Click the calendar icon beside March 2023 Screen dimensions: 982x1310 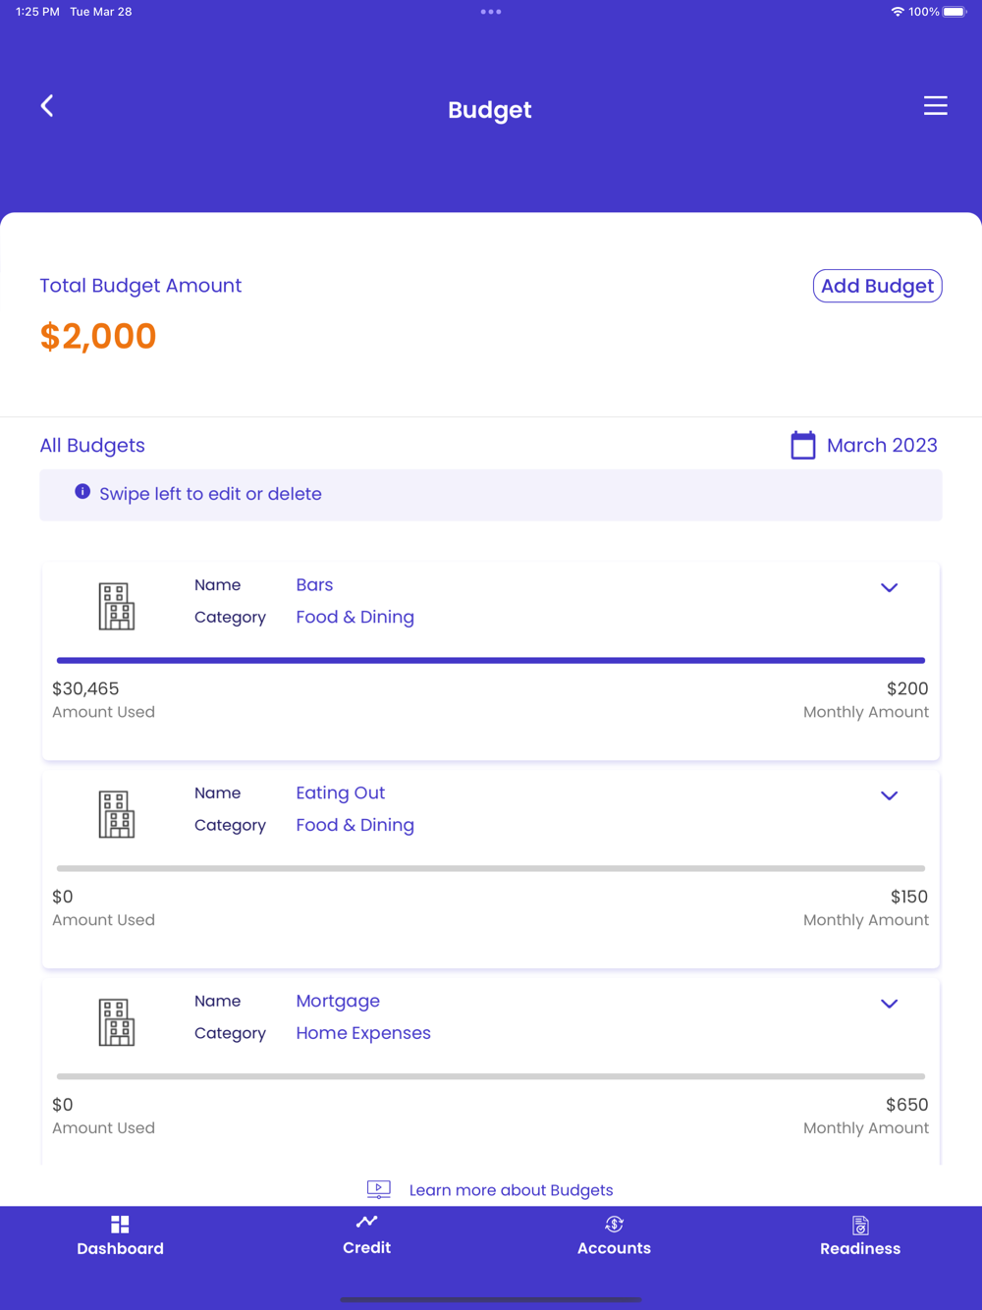pos(803,446)
